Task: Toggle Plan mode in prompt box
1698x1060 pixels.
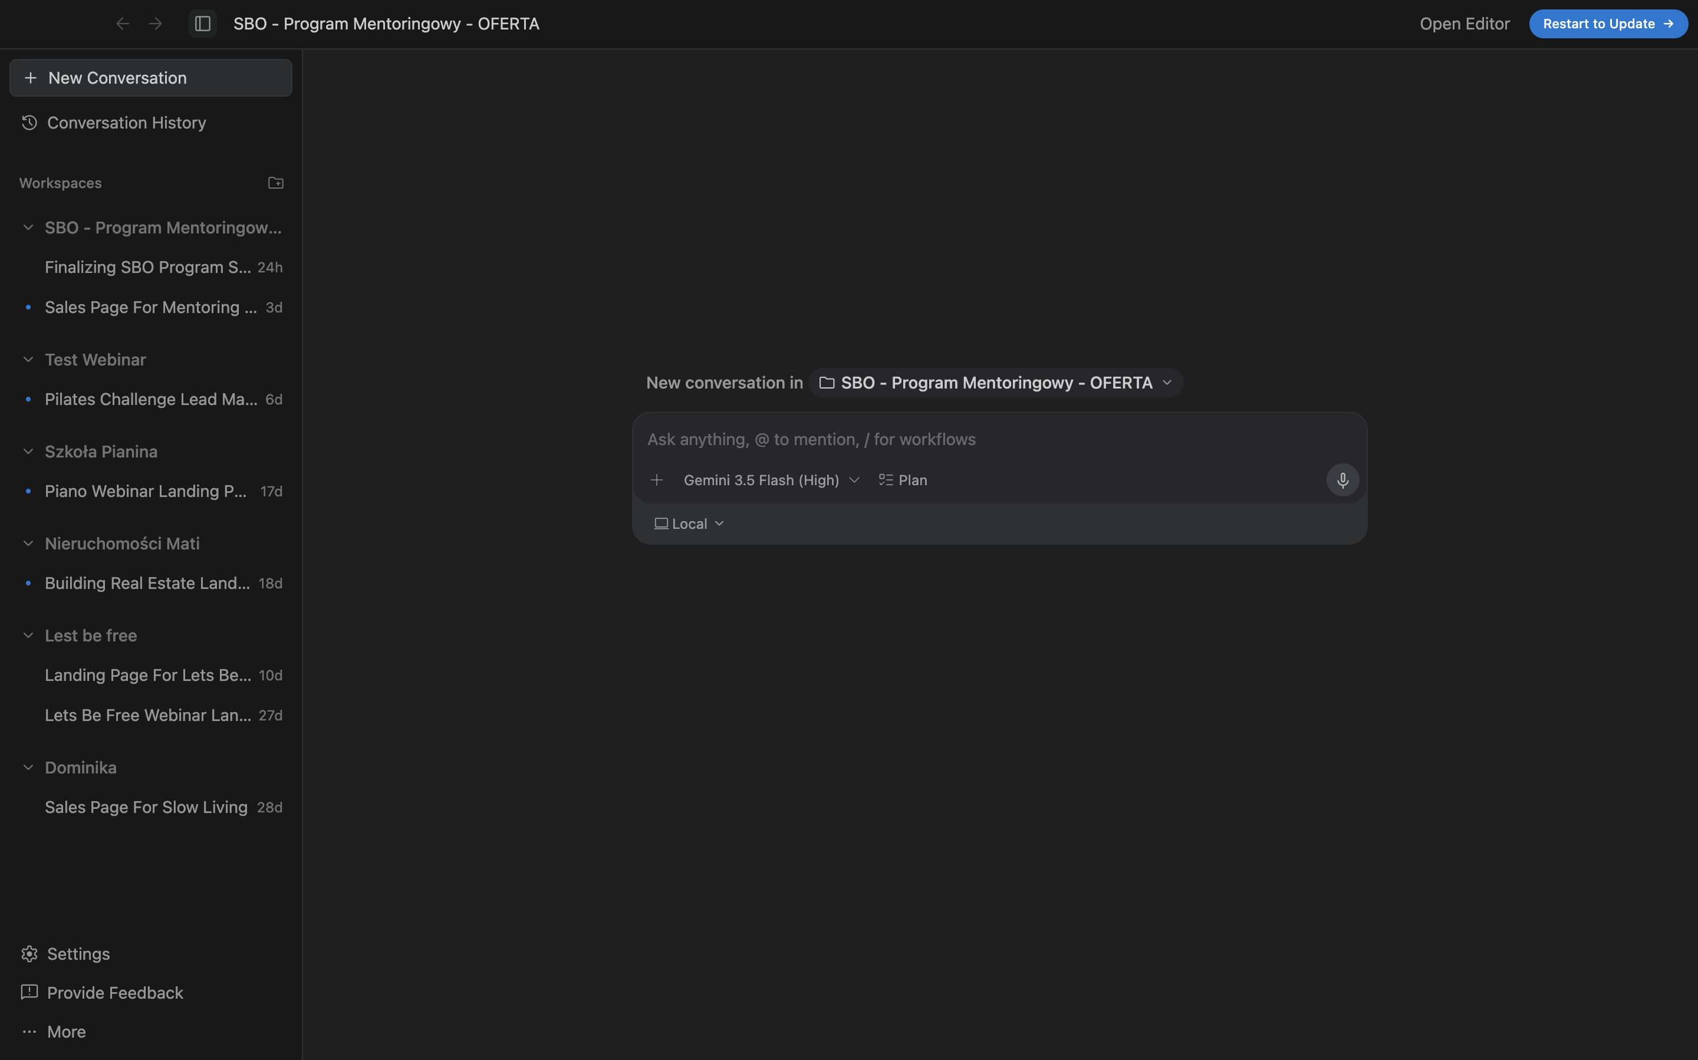Action: tap(903, 480)
